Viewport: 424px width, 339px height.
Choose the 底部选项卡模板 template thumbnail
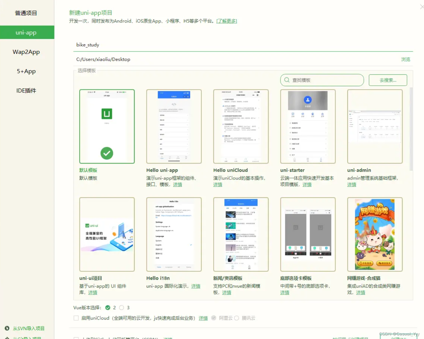click(x=308, y=234)
